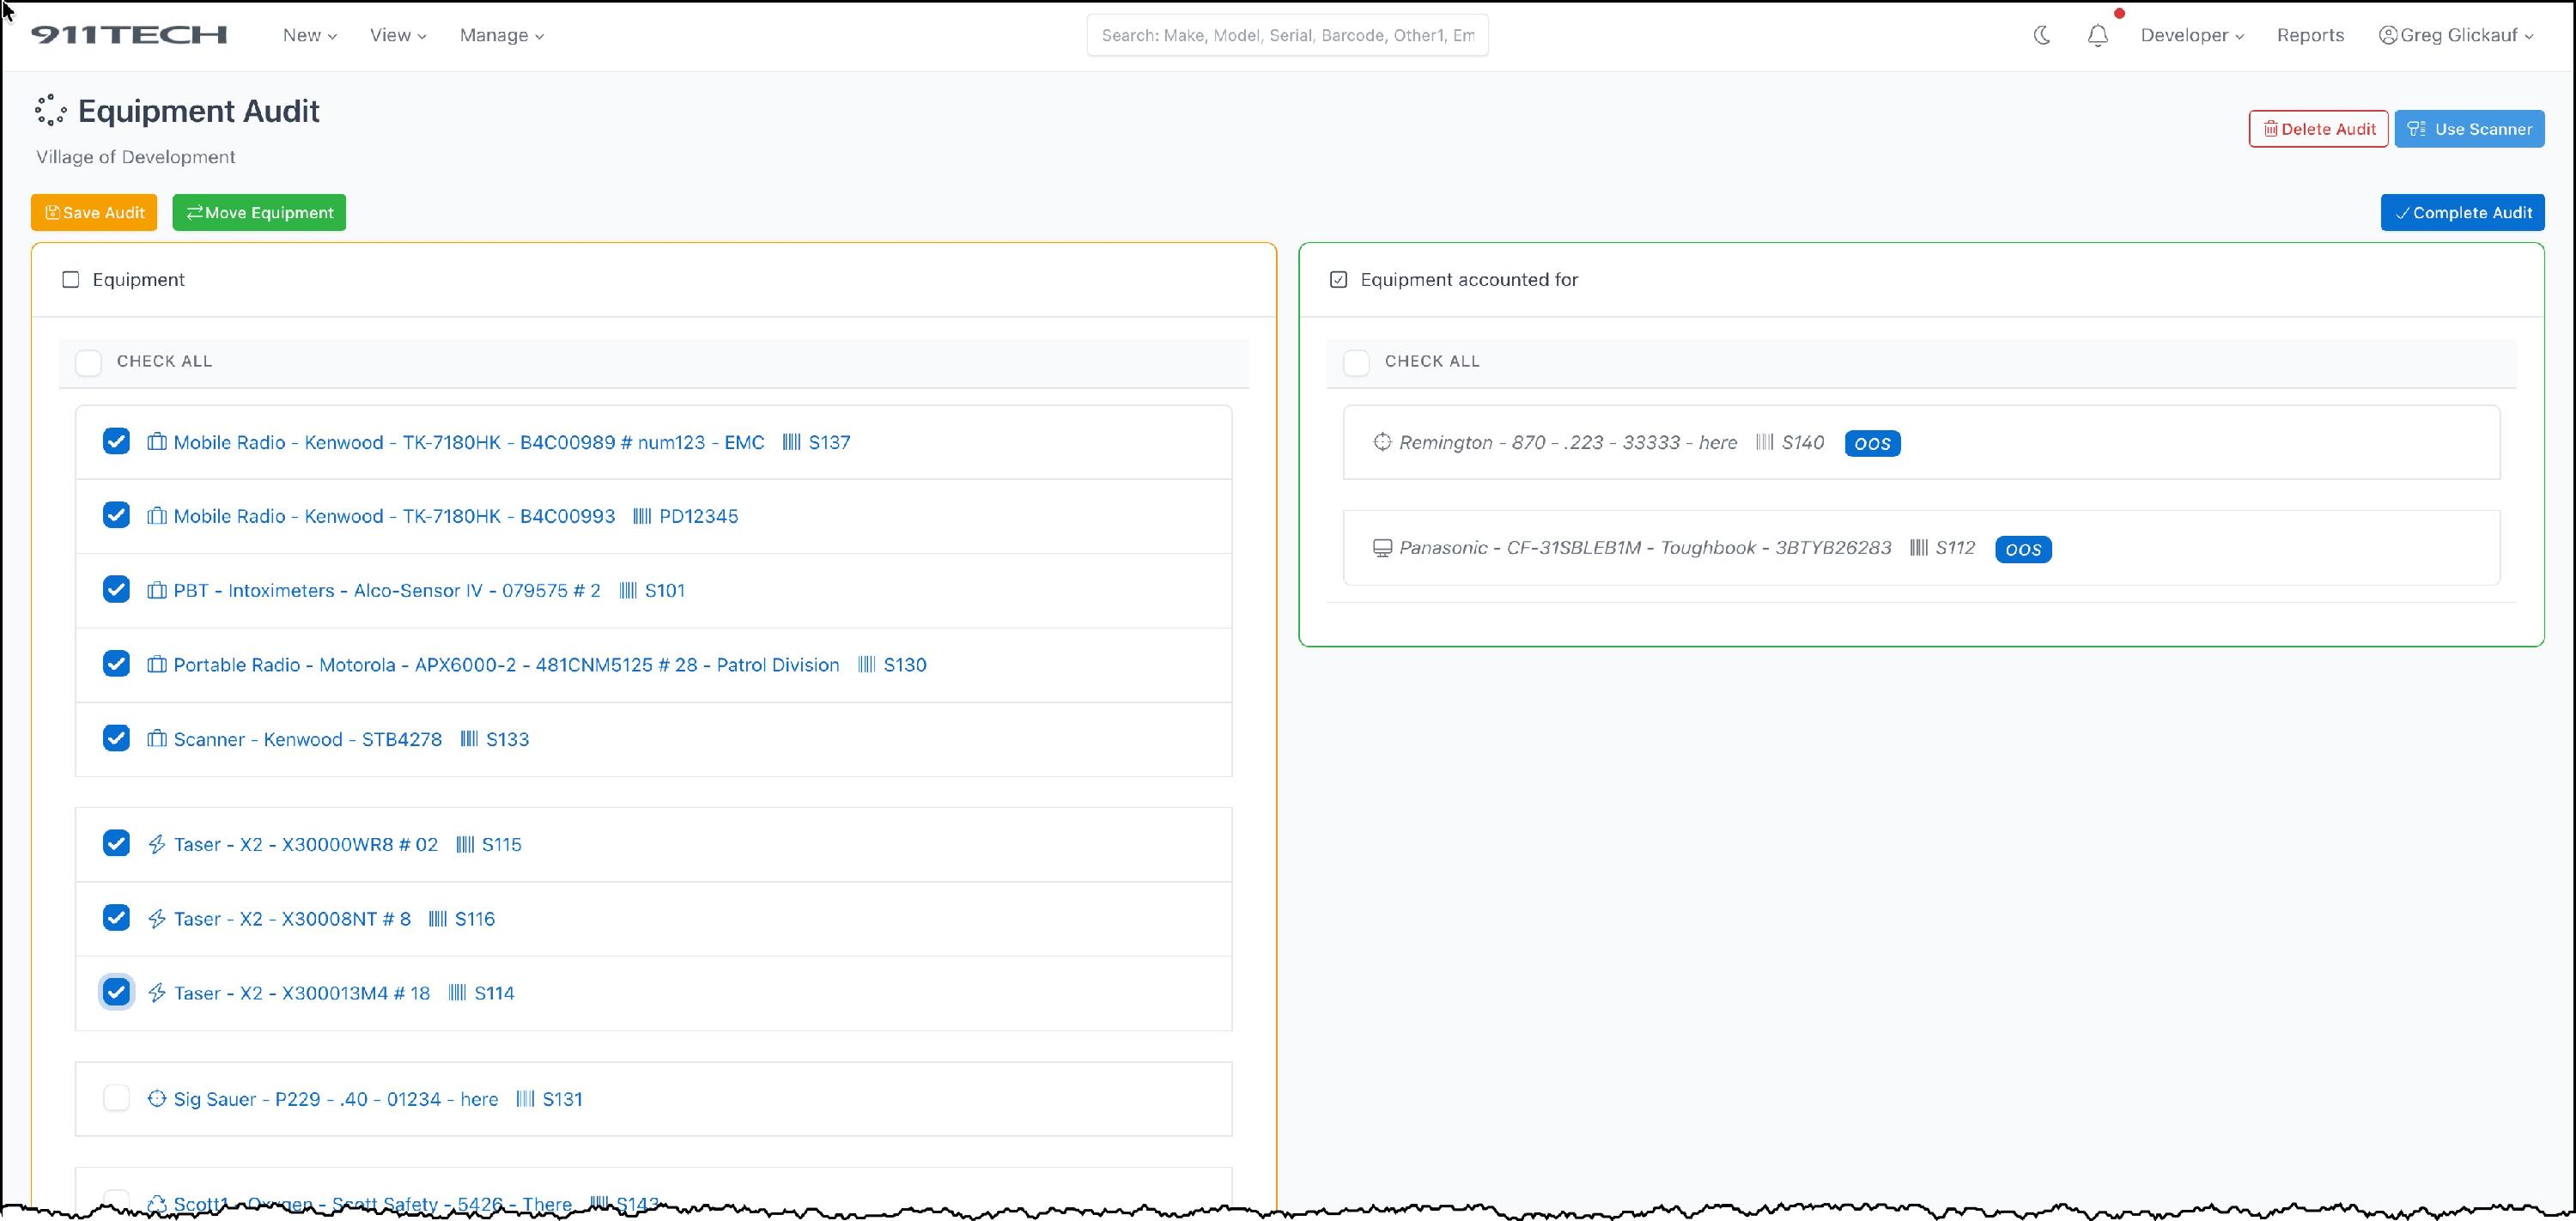Image resolution: width=2576 pixels, height=1221 pixels.
Task: Click lightning icon on Taser X30000WR8 row
Action: (157, 844)
